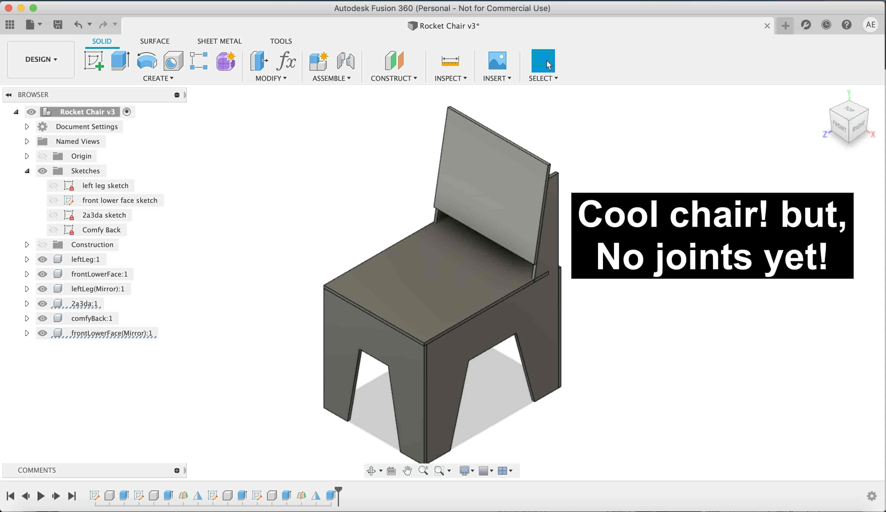The image size is (886, 512).
Task: Click the Pan hand tool
Action: [408, 471]
